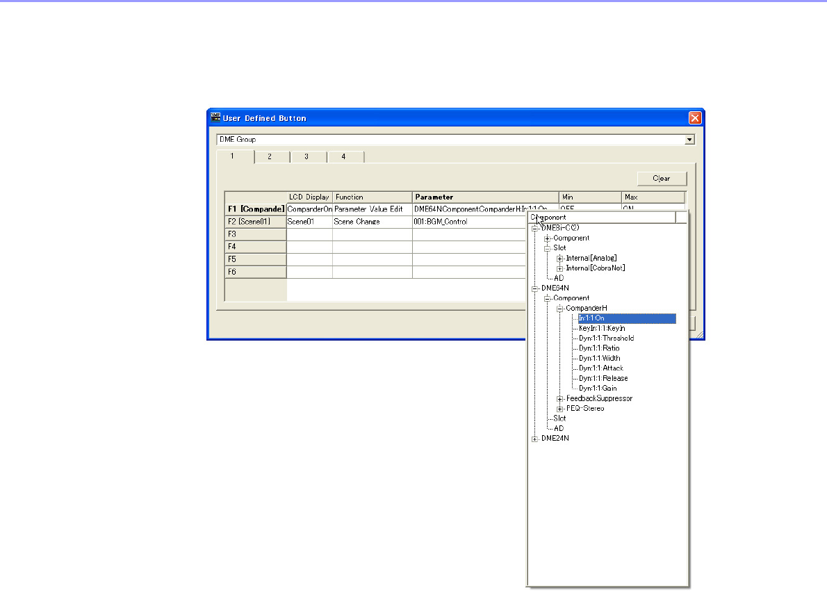827x595 pixels.
Task: Expand the Internal[Analog] node
Action: [559, 259]
